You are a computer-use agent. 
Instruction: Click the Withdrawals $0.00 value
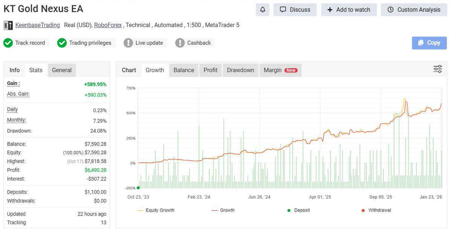[101, 201]
